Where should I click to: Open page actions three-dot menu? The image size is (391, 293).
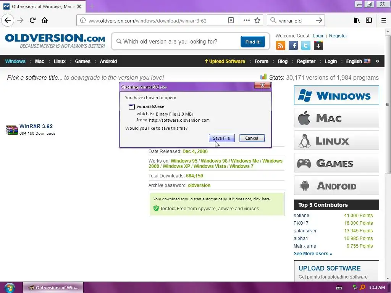point(246,21)
